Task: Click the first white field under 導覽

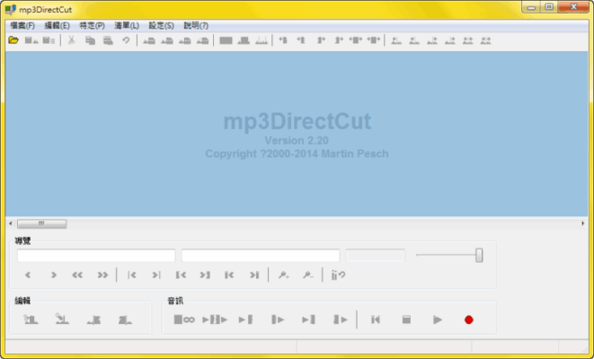Action: pyautogui.click(x=96, y=256)
